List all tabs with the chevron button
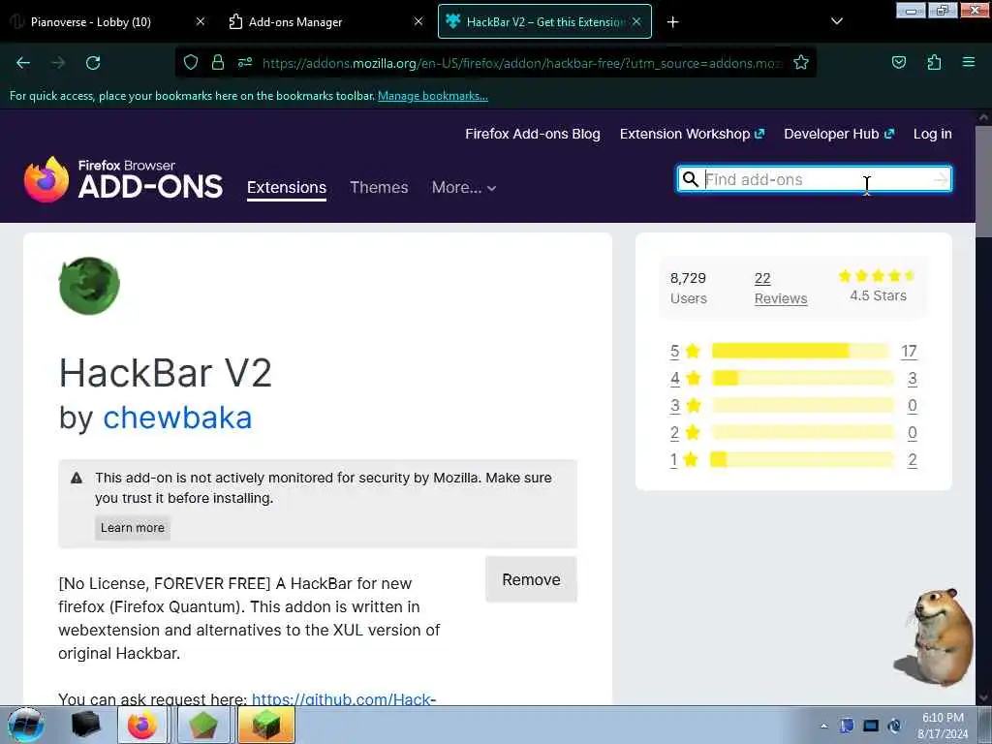 point(836,21)
